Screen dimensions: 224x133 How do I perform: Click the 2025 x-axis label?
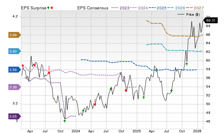137,131
